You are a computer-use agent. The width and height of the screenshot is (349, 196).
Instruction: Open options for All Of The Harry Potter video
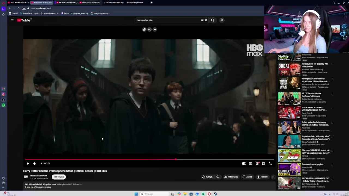point(332,94)
